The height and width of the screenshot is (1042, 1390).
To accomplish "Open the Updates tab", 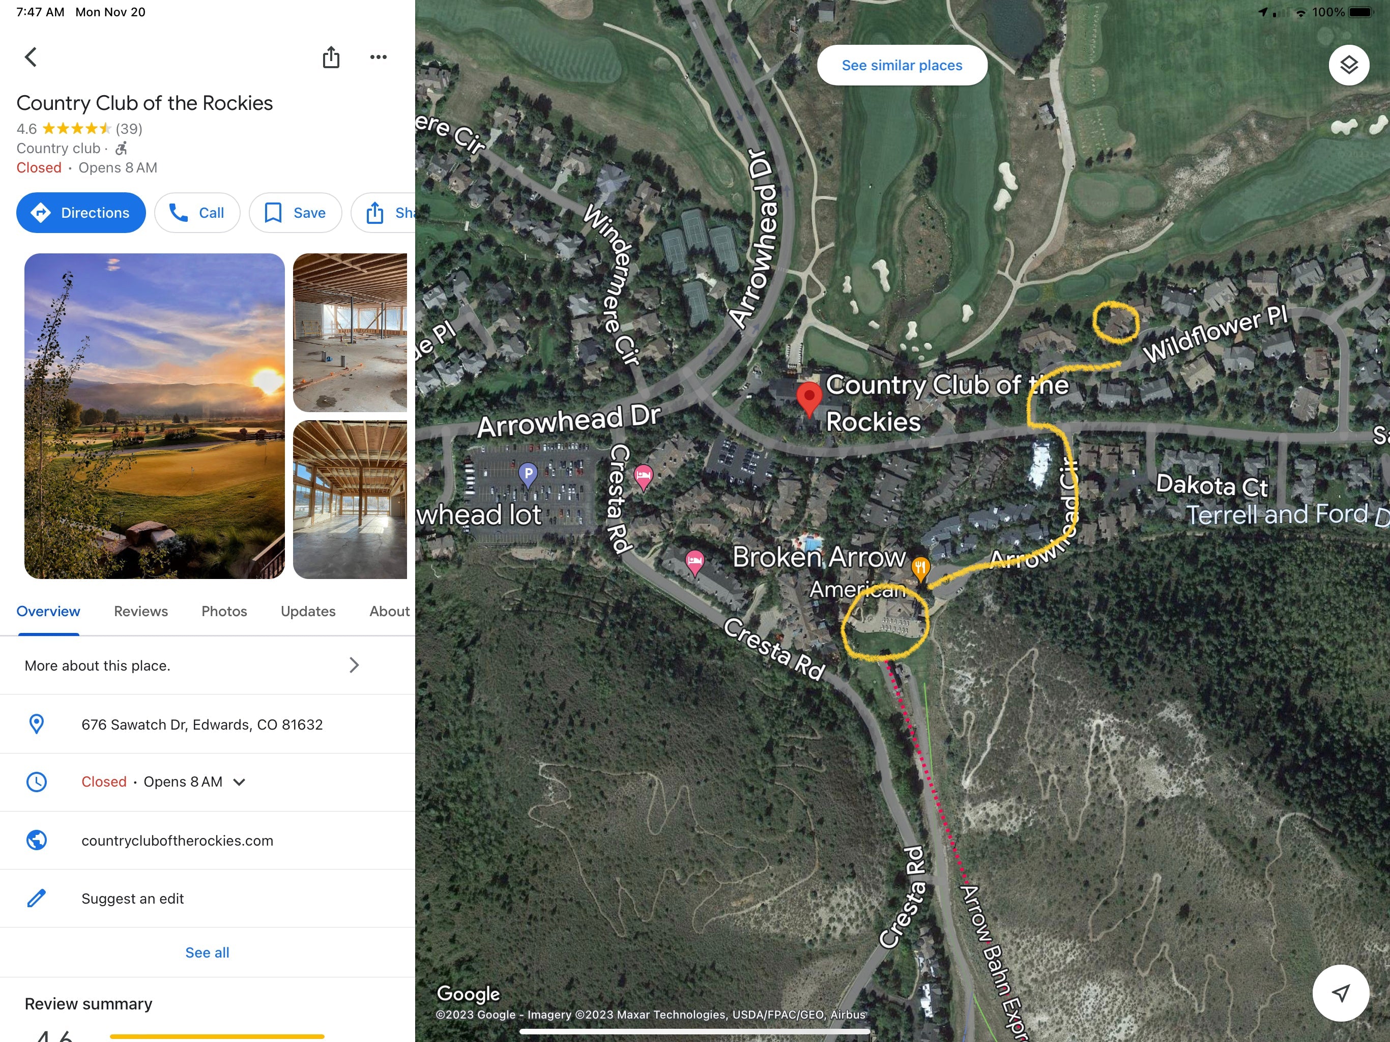I will pos(308,612).
